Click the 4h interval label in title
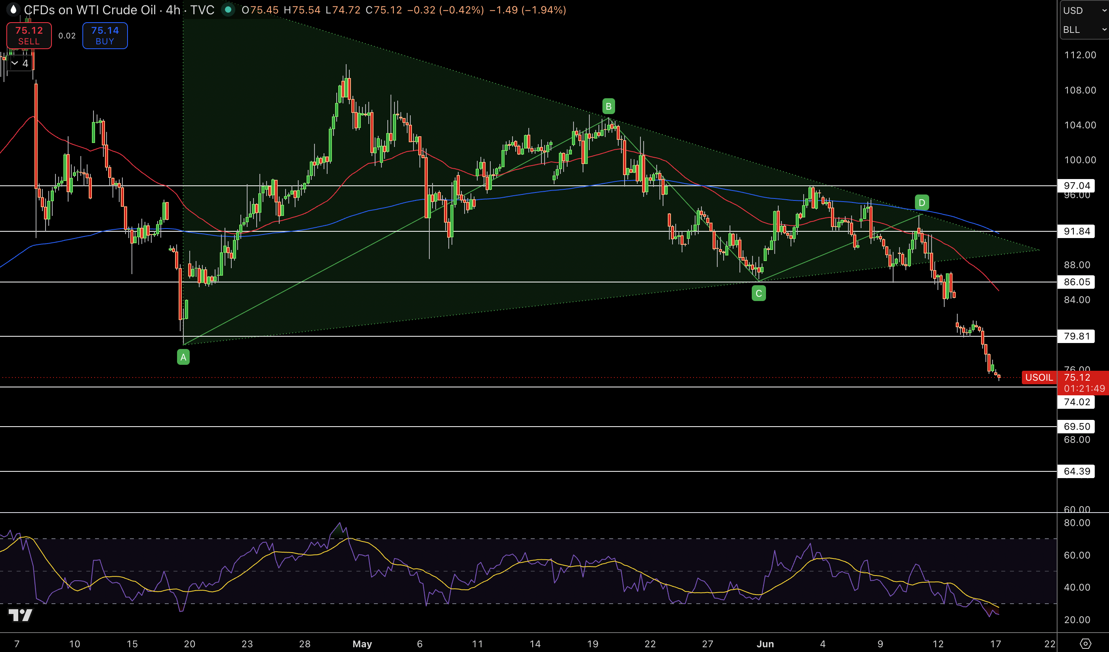Screen dimensions: 1109x652 pos(173,10)
